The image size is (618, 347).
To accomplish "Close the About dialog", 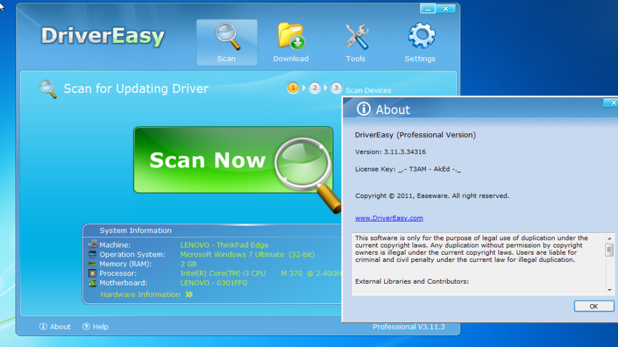I will tap(612, 103).
